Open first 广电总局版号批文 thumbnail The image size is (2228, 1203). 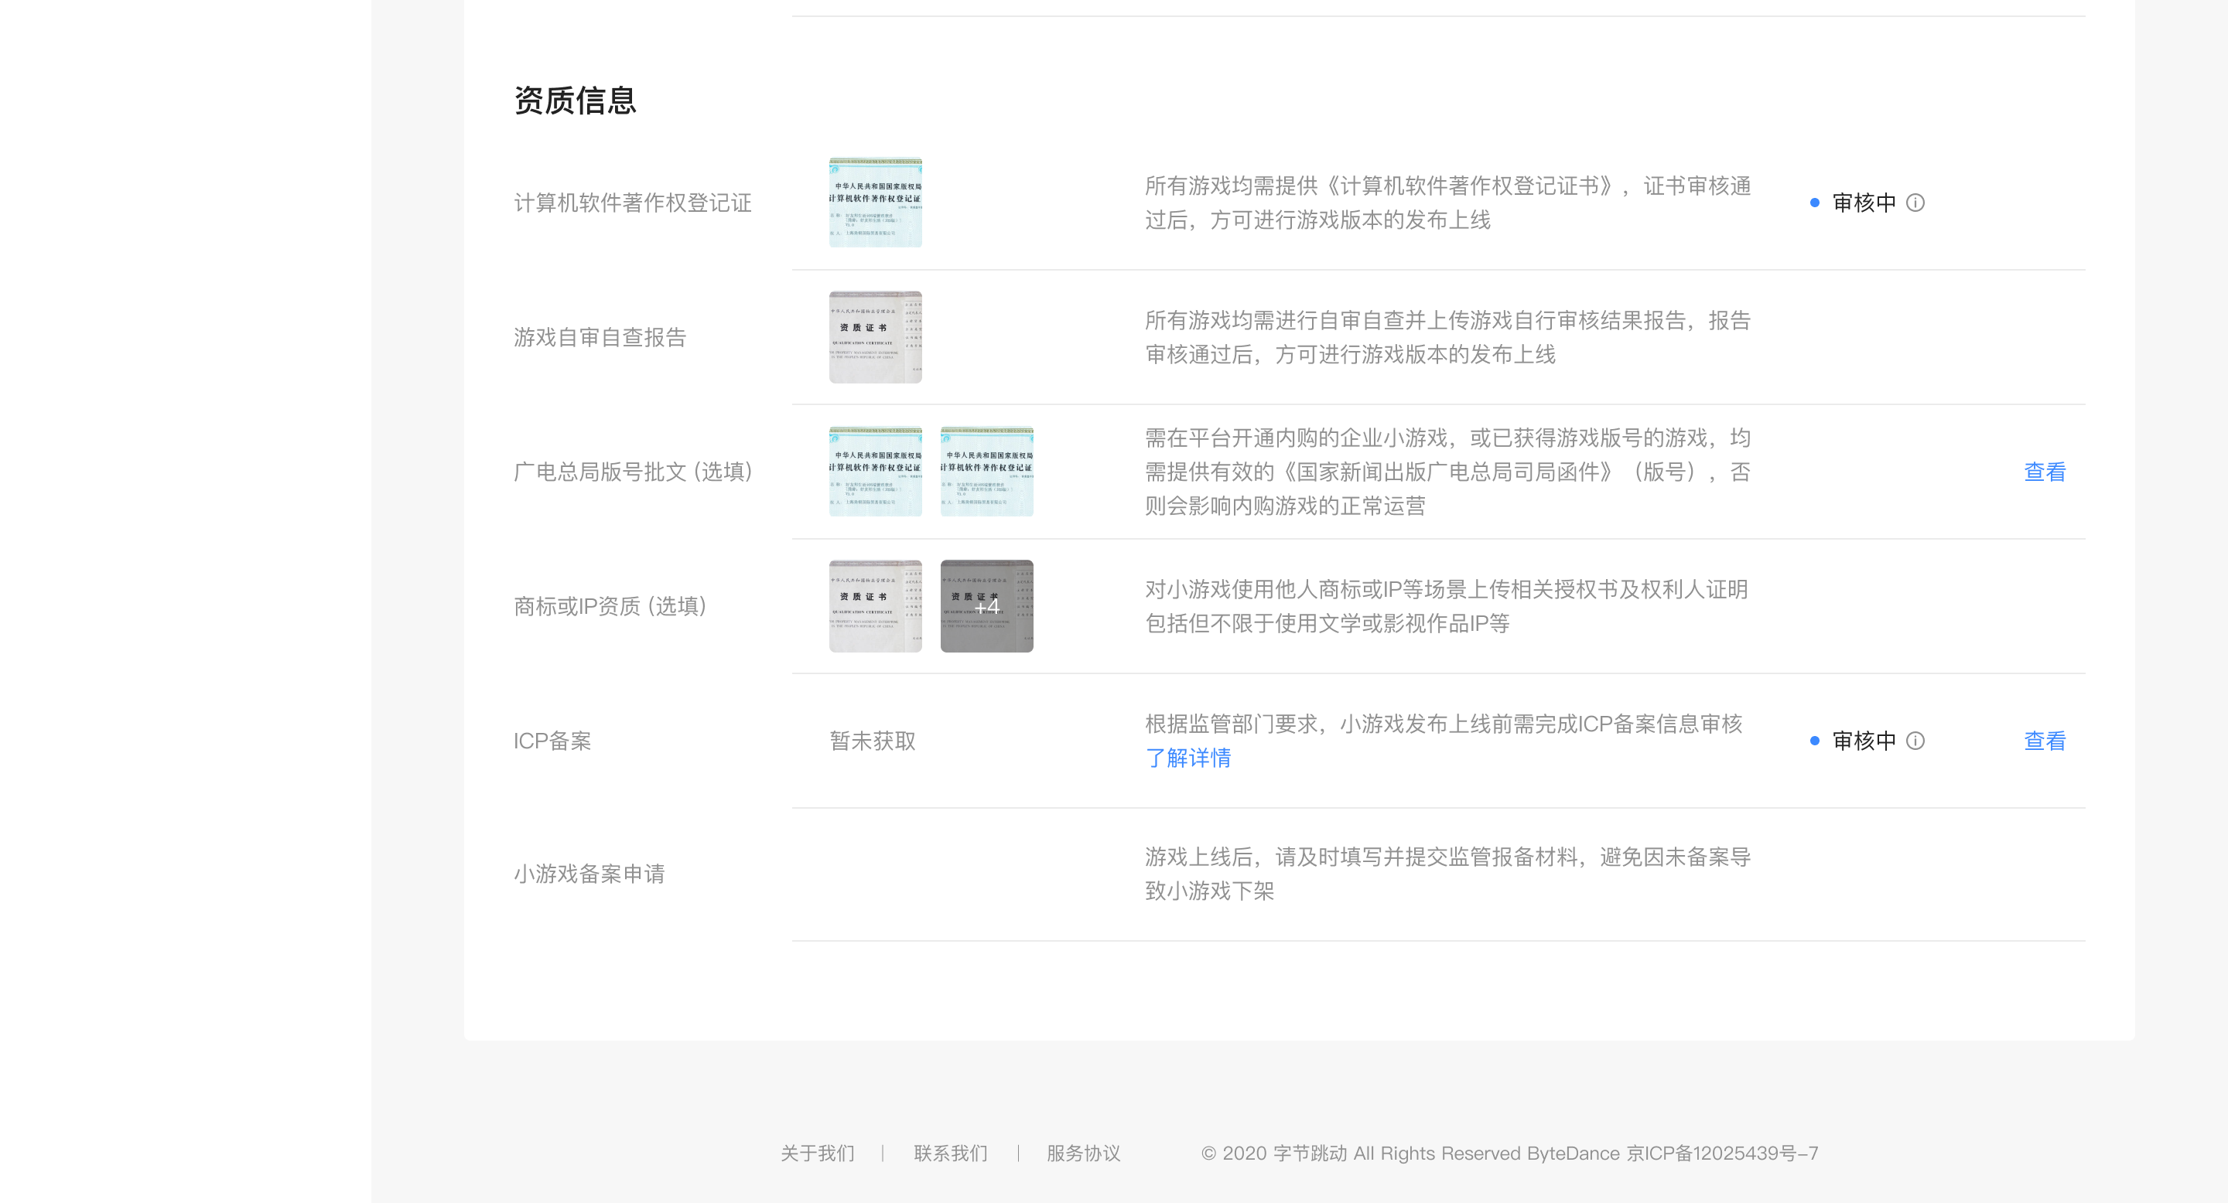(x=875, y=471)
